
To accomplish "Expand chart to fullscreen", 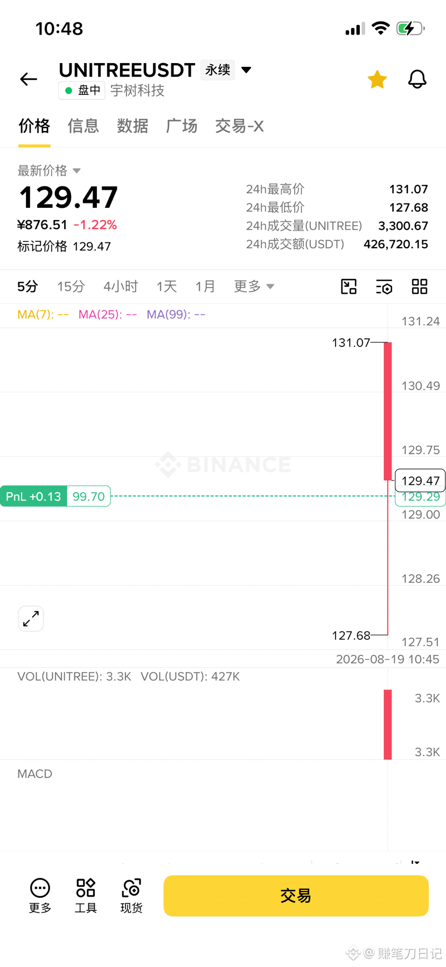I will tap(31, 618).
